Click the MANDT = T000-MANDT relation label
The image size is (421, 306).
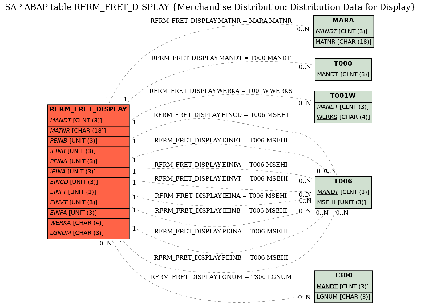[x=221, y=58]
